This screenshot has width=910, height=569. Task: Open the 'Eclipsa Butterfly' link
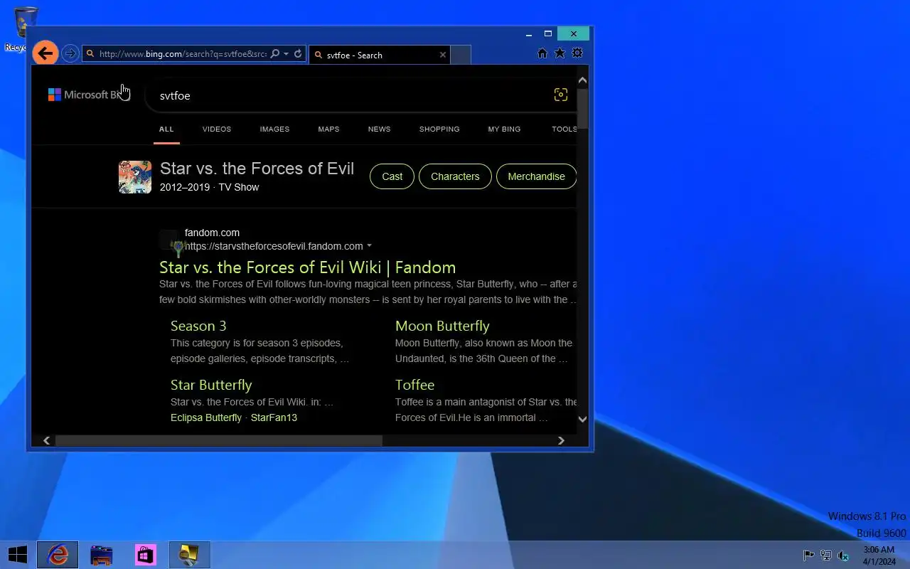click(x=206, y=418)
